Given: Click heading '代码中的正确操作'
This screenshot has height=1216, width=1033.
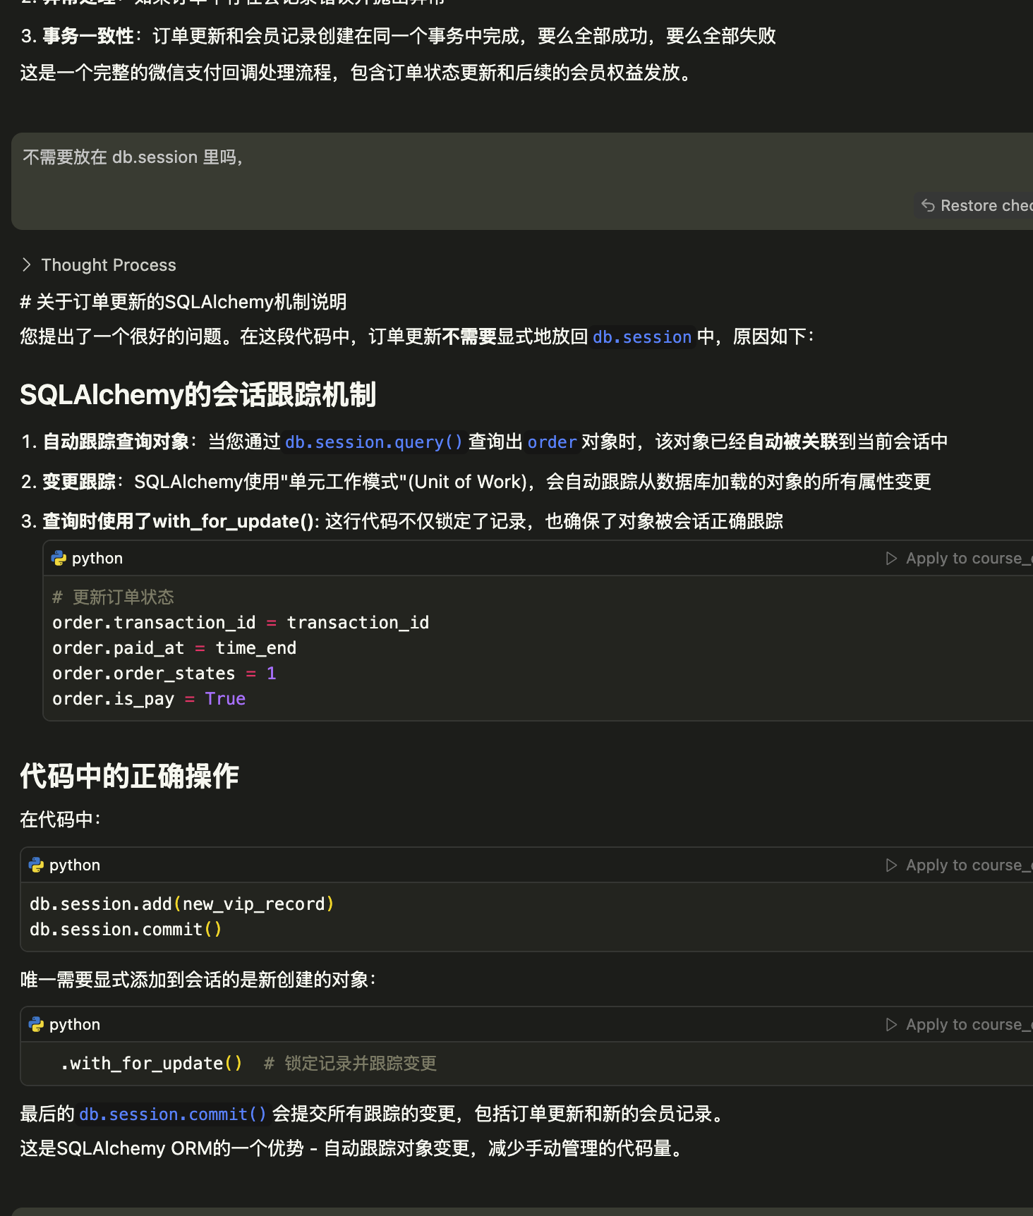Looking at the screenshot, I should tap(130, 777).
